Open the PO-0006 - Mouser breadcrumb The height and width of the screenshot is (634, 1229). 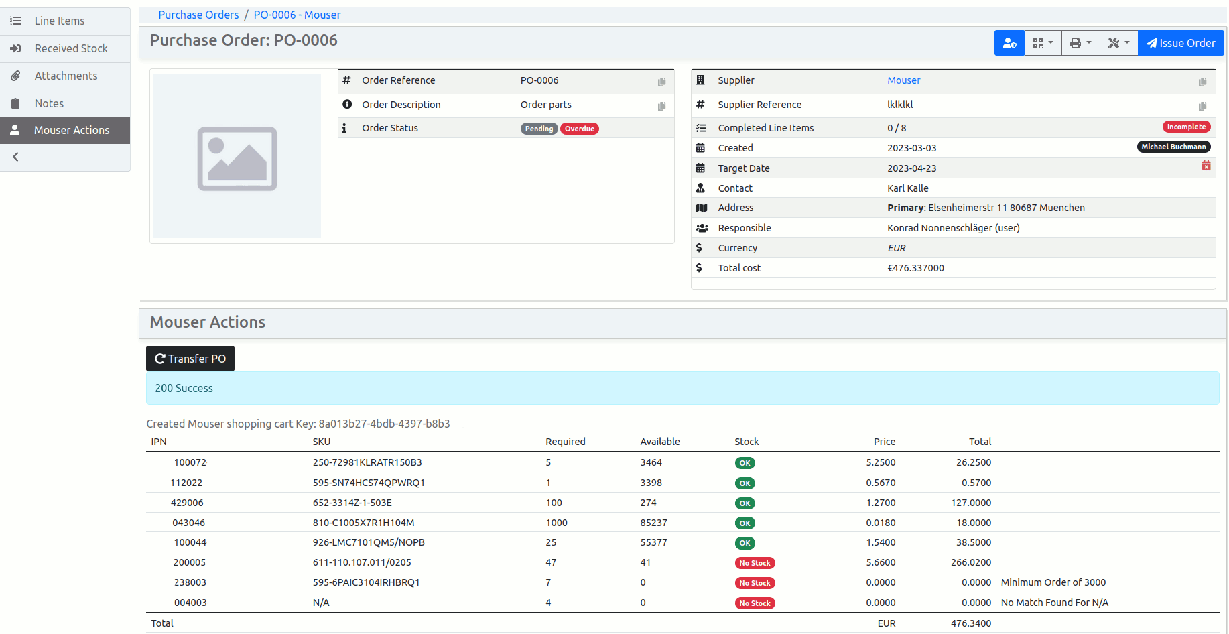[297, 15]
